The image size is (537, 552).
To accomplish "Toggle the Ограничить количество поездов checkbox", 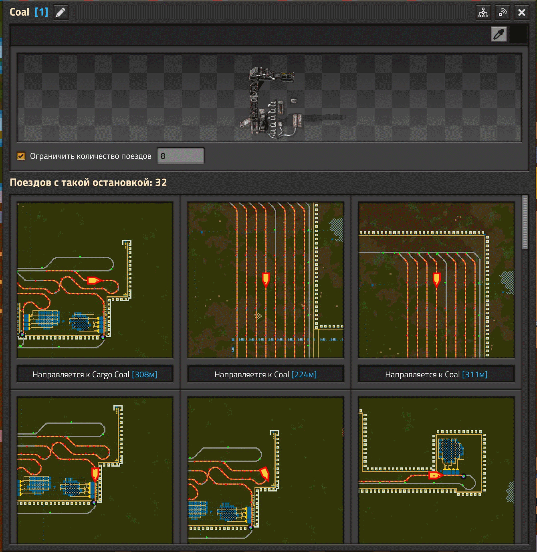I will [21, 156].
